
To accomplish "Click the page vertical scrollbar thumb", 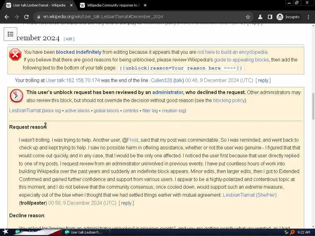I will pos(313,106).
